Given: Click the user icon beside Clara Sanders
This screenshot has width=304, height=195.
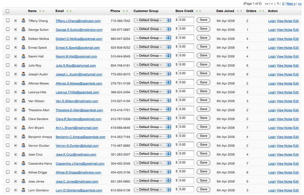Looking at the screenshot, I should pyautogui.click(x=23, y=119).
